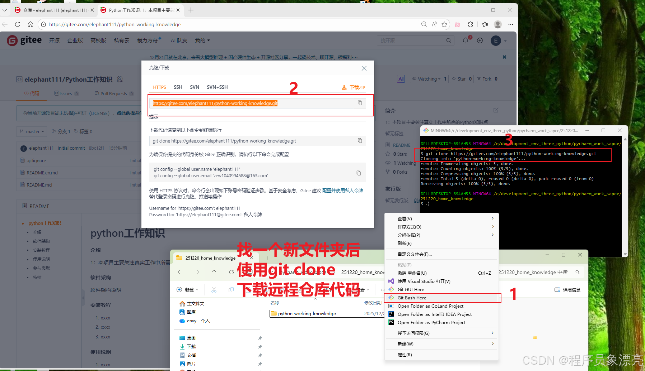Choose Open Folder as IntelliJ IDEA Project
The width and height of the screenshot is (645, 371).
441,314
